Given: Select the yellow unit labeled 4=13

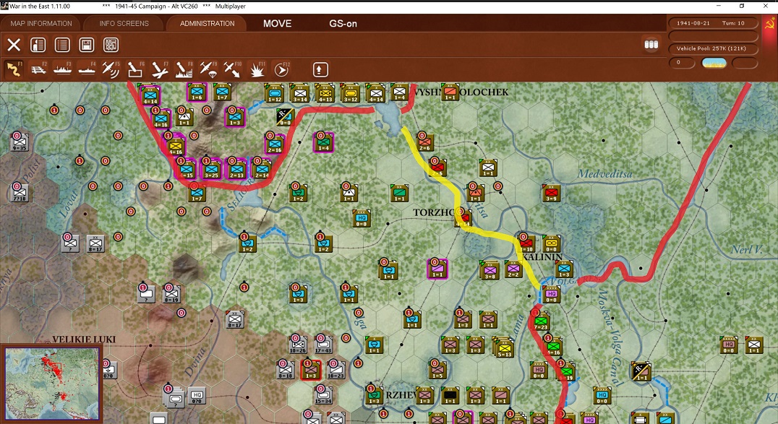Looking at the screenshot, I should coord(325,92).
